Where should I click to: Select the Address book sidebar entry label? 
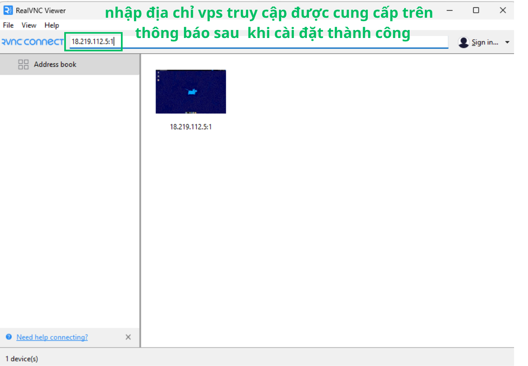(x=55, y=65)
